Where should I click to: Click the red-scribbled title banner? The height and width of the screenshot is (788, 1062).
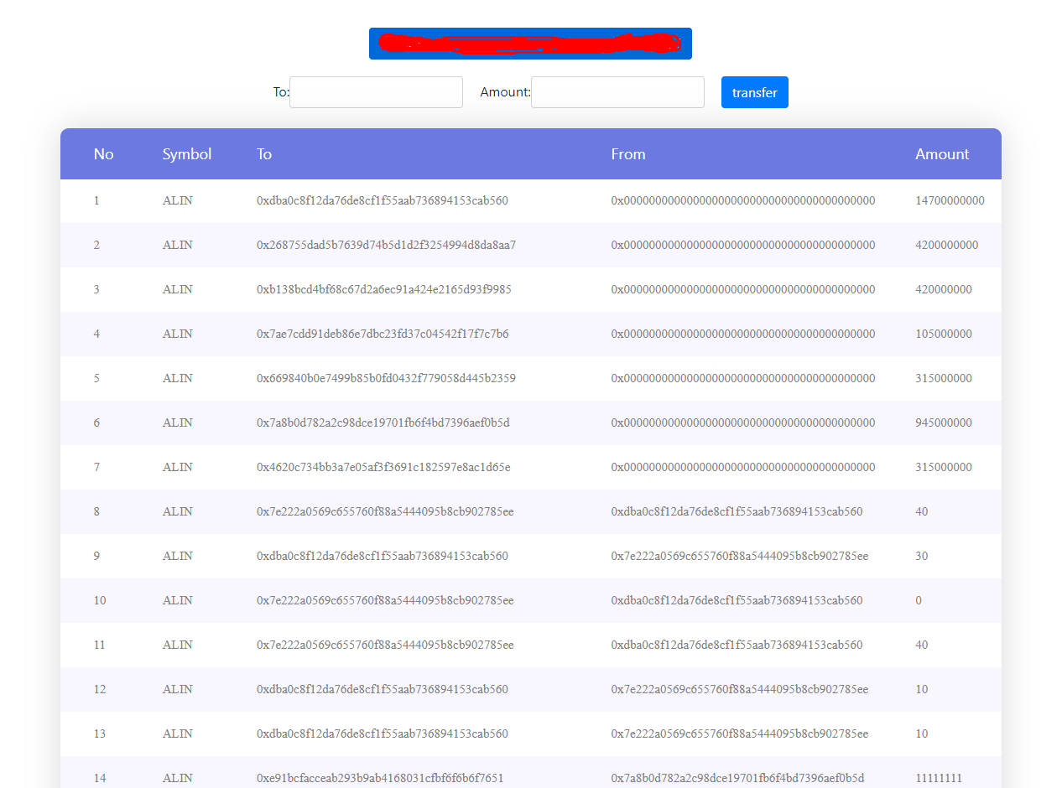click(529, 43)
